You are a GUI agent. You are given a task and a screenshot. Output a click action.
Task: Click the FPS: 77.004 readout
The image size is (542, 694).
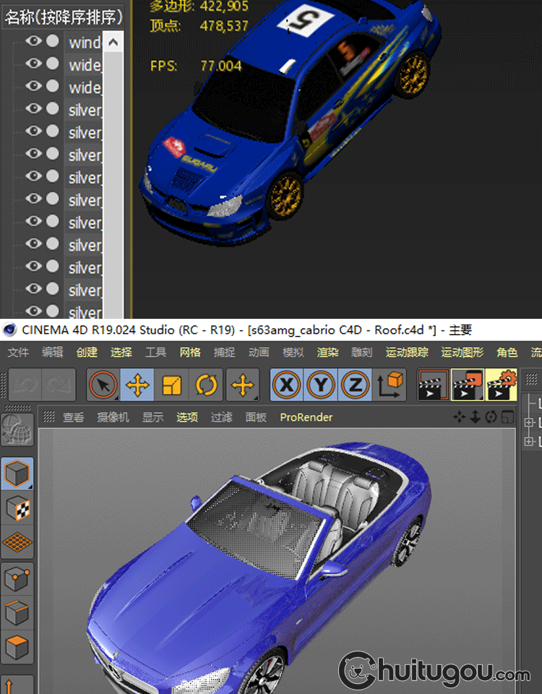(x=196, y=66)
